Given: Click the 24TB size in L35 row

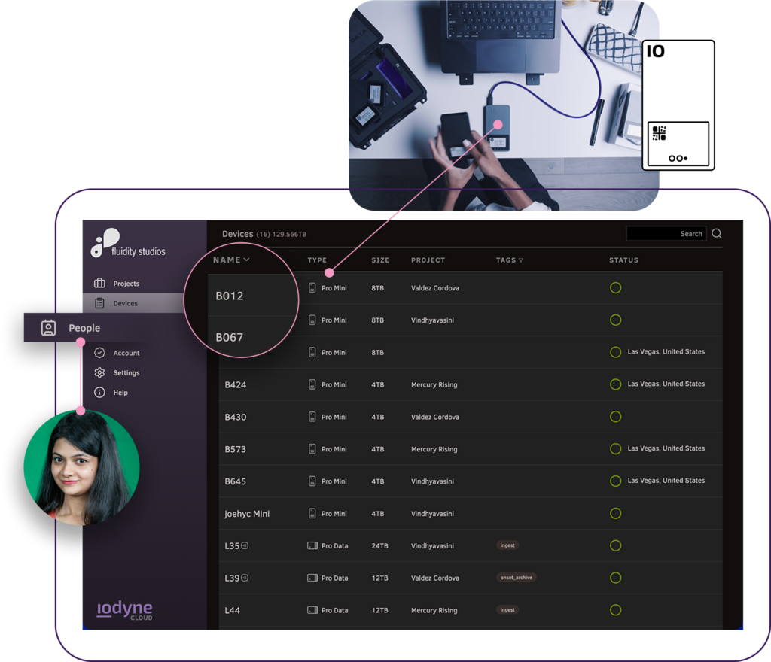Looking at the screenshot, I should pyautogui.click(x=379, y=545).
